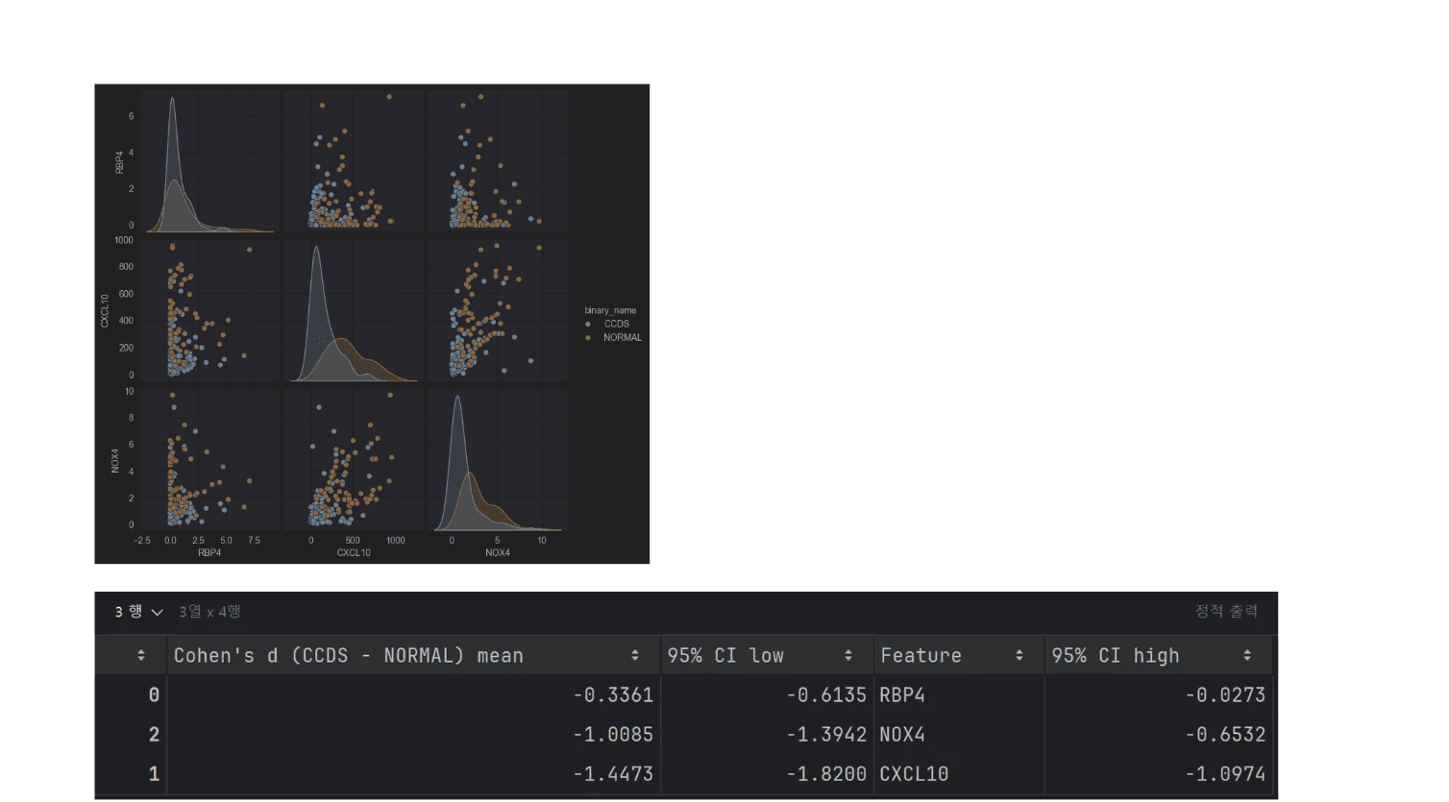The height and width of the screenshot is (802, 1449).
Task: Click the NOX4 feature cell
Action: [902, 734]
